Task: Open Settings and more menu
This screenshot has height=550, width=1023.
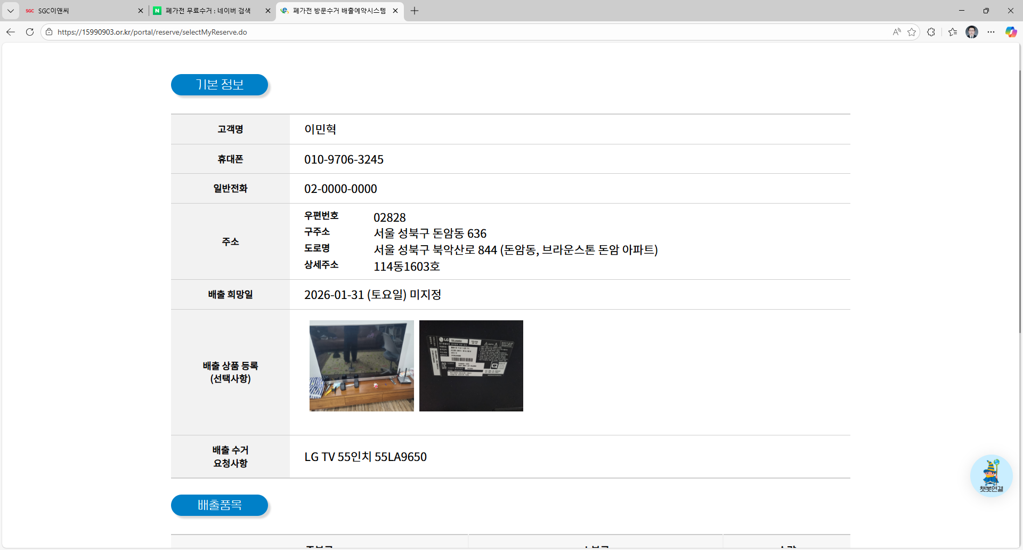Action: (x=990, y=32)
